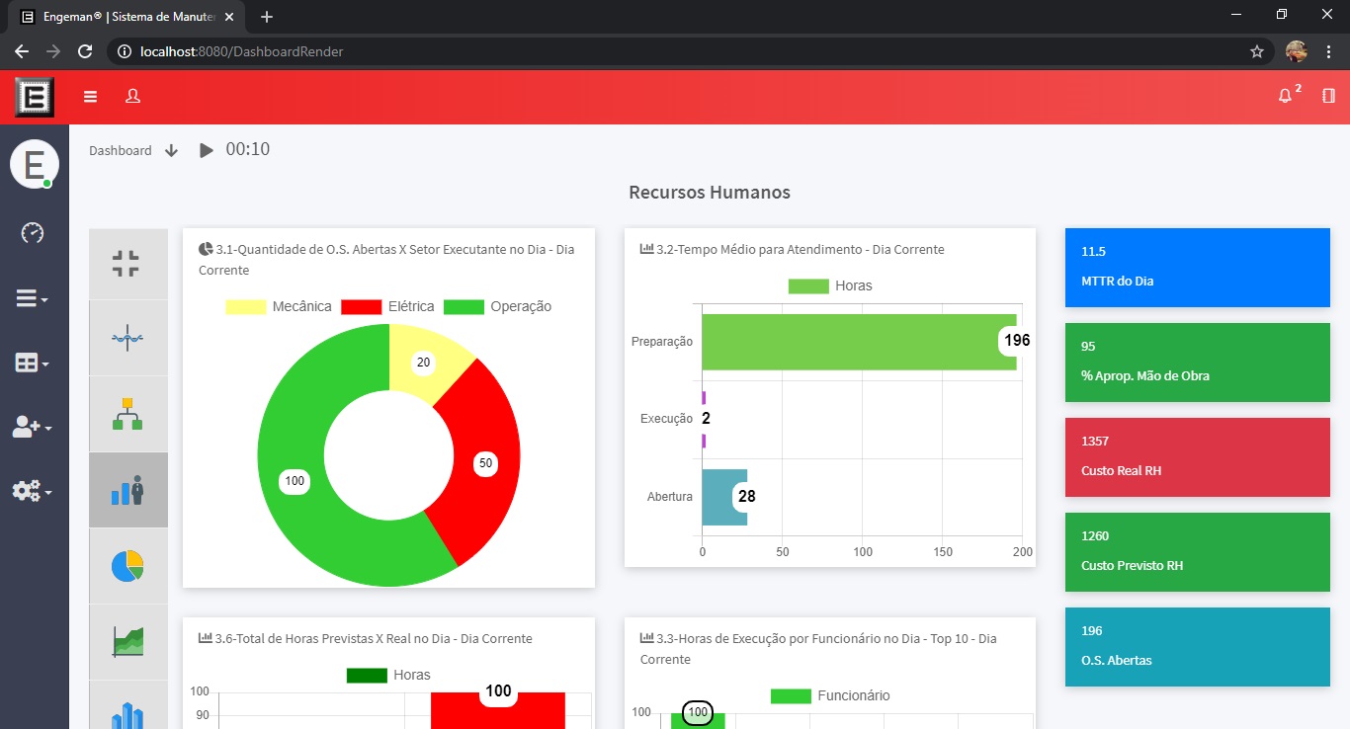Image resolution: width=1350 pixels, height=729 pixels.
Task: Open the O.S. Abertas teal card
Action: point(1197,647)
